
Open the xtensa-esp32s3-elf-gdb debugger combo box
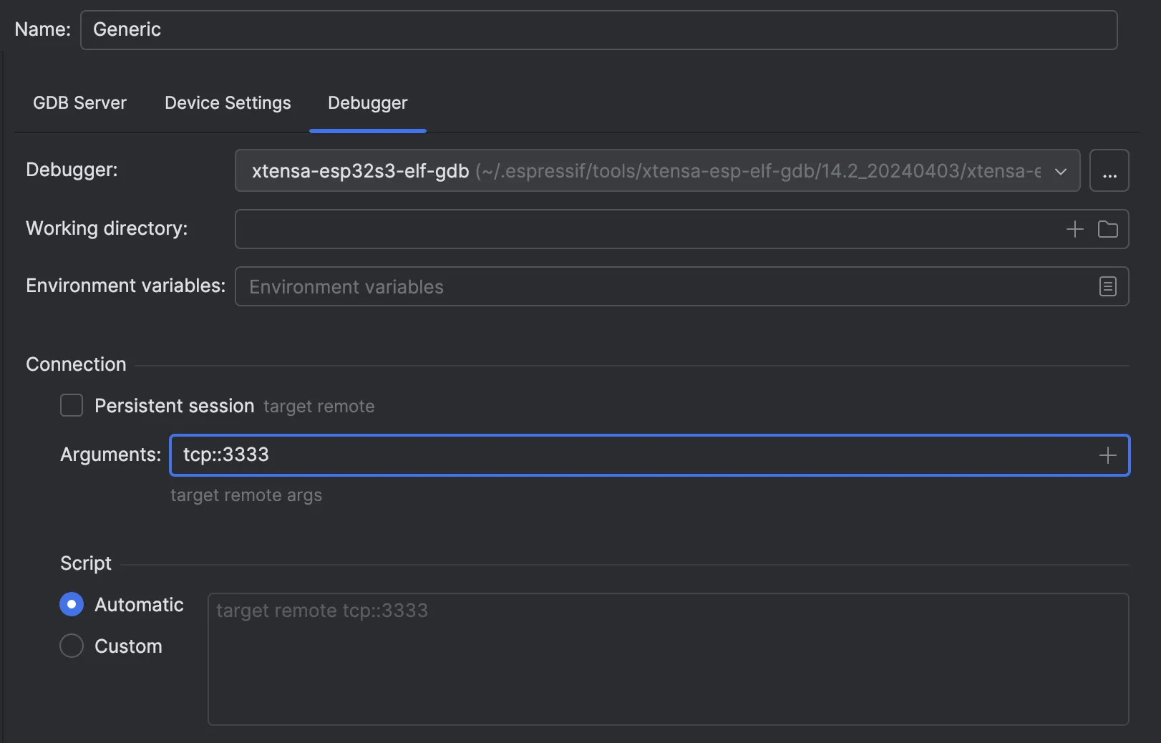tap(644, 171)
